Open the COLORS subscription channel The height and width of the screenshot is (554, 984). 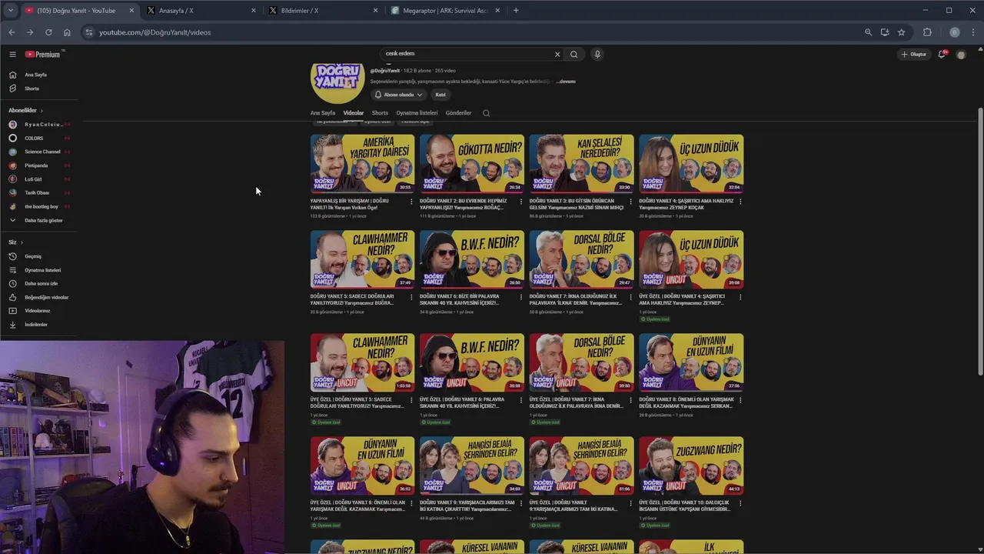[x=41, y=138]
